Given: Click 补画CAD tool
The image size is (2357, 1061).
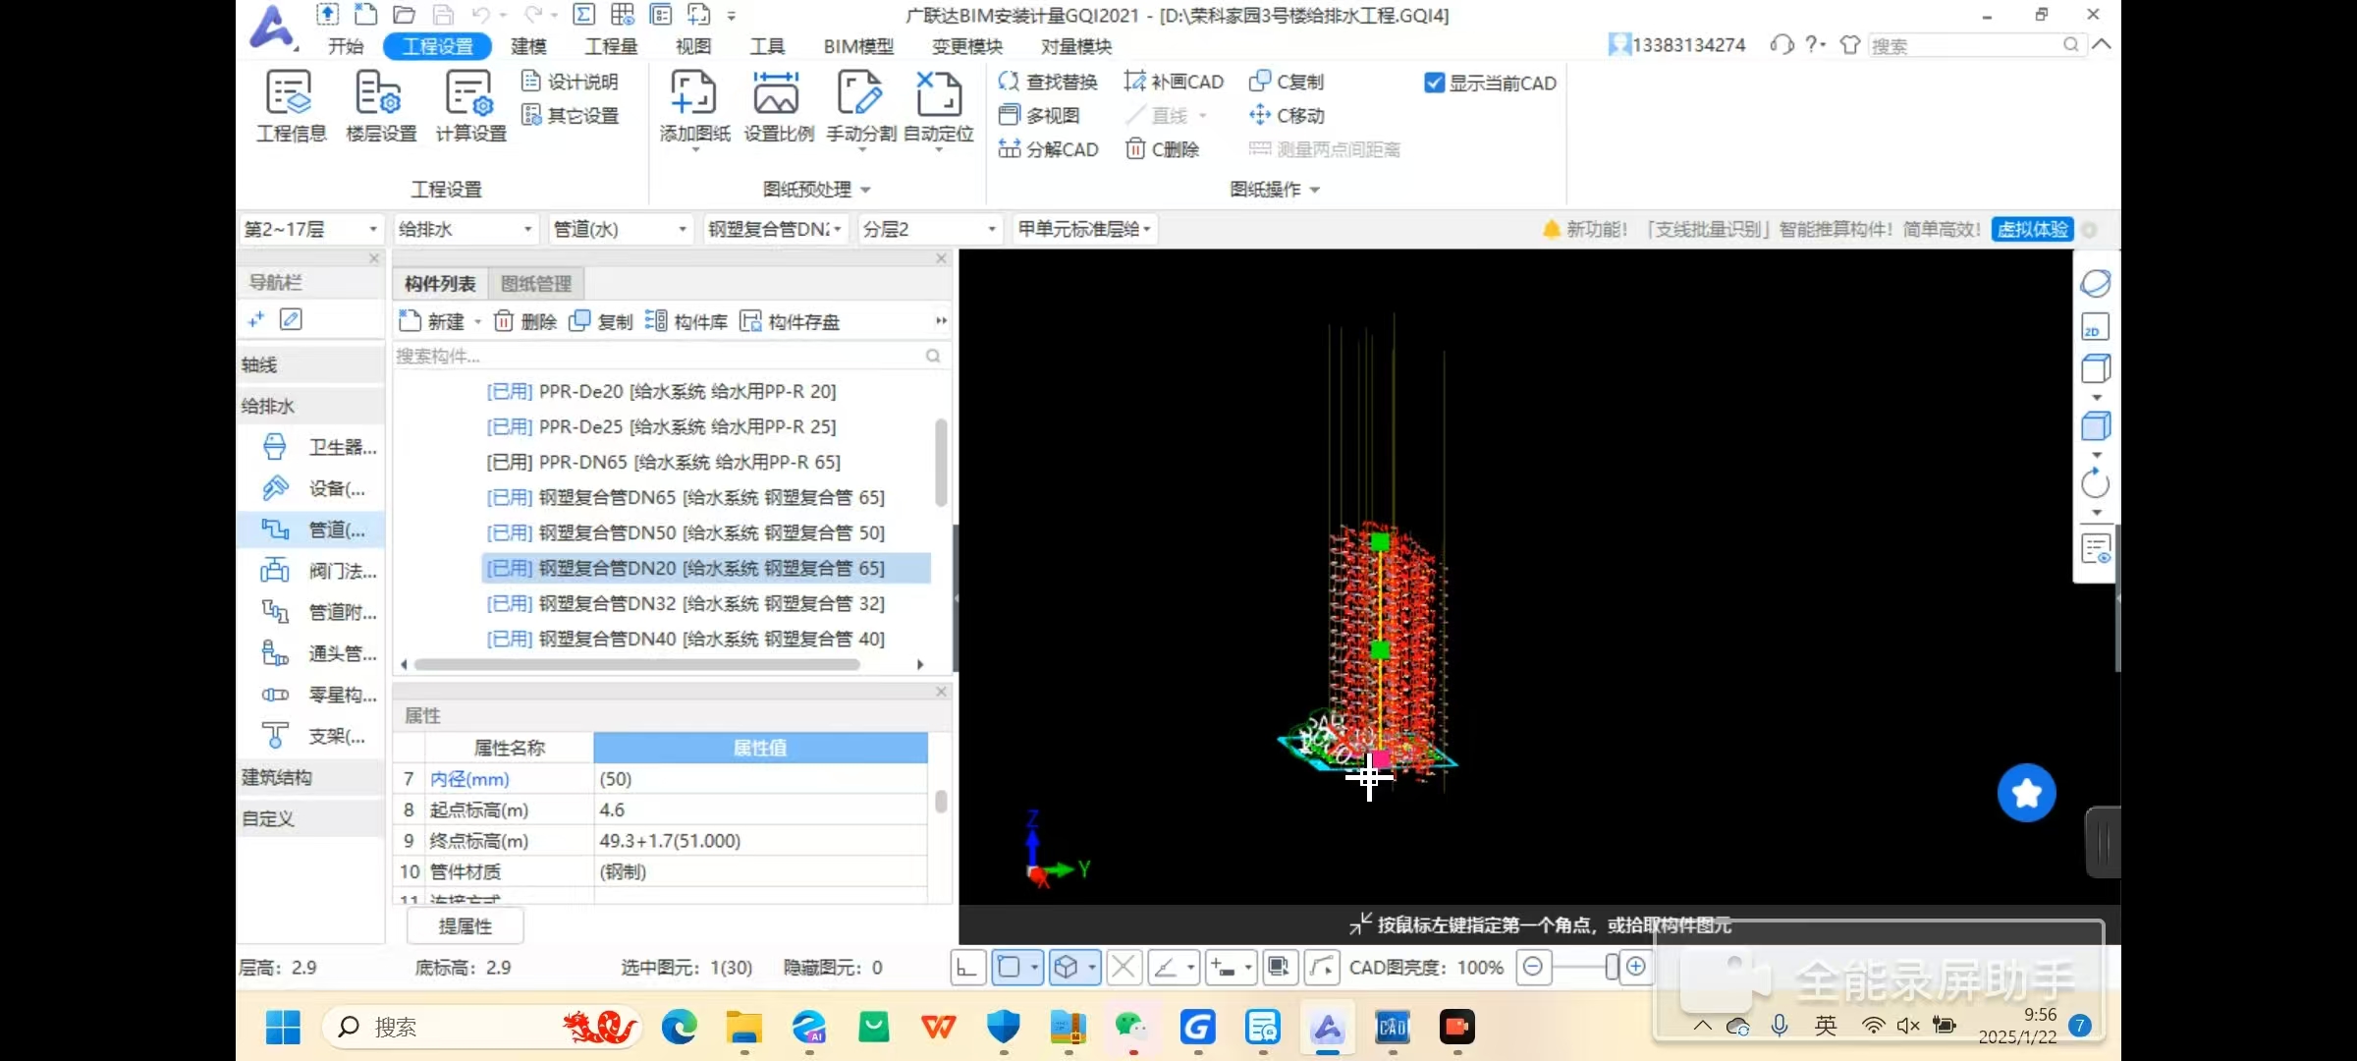Looking at the screenshot, I should (1174, 82).
